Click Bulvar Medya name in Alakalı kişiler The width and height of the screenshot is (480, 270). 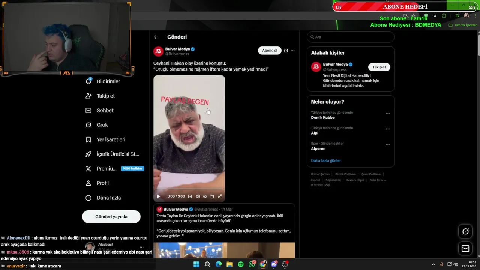335,64
